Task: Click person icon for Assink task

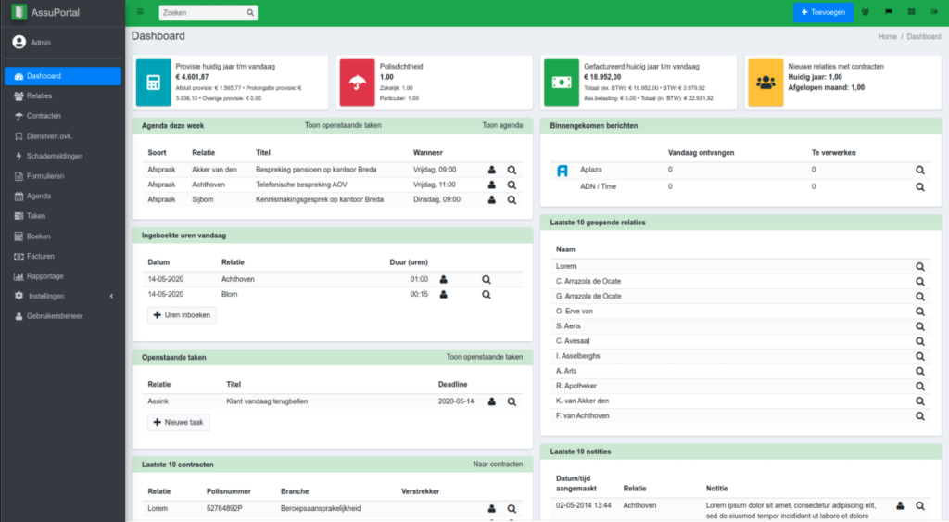Action: (492, 401)
